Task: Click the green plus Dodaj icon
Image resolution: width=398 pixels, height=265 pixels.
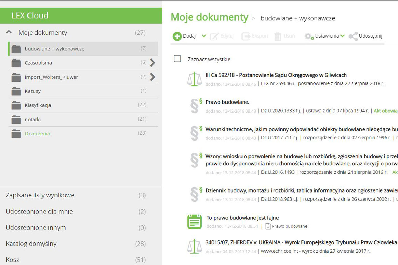Action: click(x=177, y=36)
